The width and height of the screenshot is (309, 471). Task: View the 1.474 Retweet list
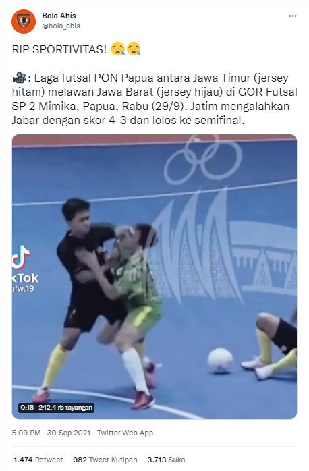pyautogui.click(x=38, y=460)
